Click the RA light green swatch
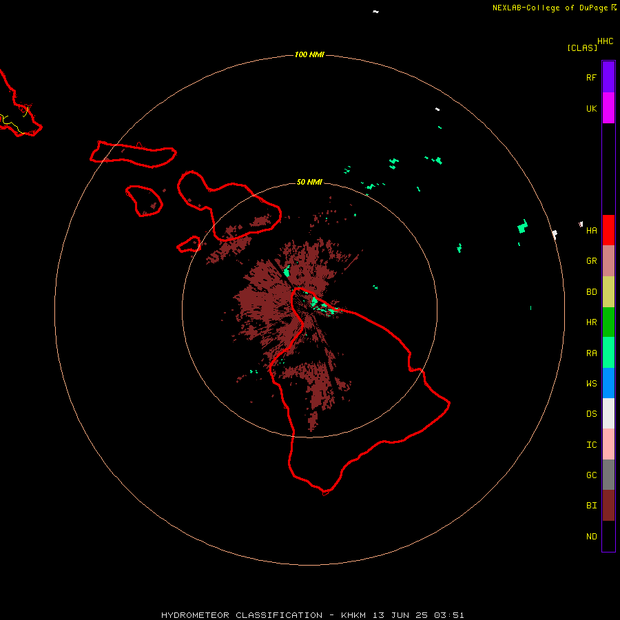 pyautogui.click(x=608, y=353)
